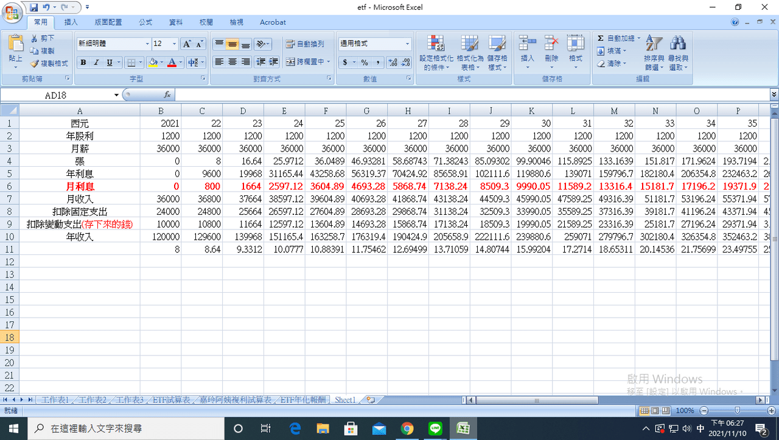Click the formula bar input field
Screen dimensions: 779x440
click(x=472, y=95)
